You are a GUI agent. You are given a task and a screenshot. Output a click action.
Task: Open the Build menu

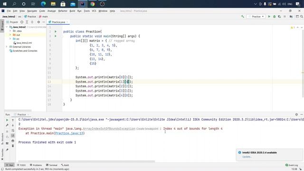pos(72,11)
